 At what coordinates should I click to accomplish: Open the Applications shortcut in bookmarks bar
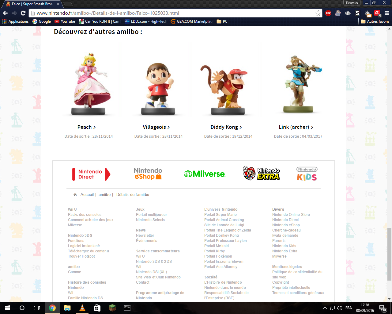pos(15,21)
